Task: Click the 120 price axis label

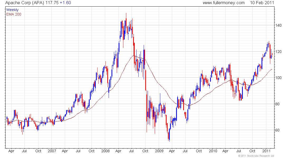Action: click(x=278, y=52)
